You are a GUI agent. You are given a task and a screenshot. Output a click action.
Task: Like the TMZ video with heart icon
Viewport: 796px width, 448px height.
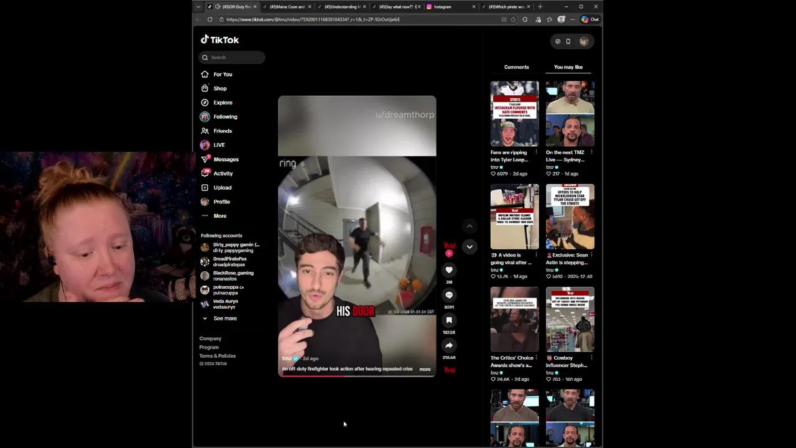tap(449, 270)
